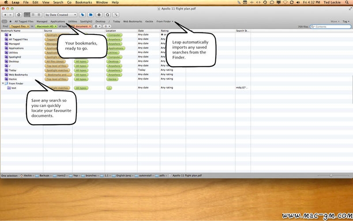This screenshot has height=221, width=353.
Task: Open the Search menu
Action: [58, 2]
